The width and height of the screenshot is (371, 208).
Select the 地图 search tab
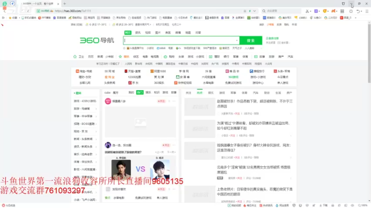pos(188,32)
